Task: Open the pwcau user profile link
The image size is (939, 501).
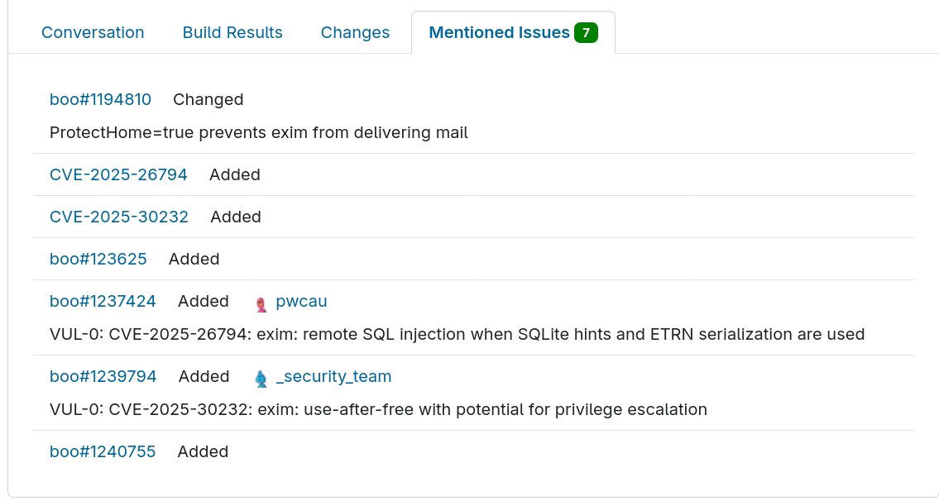Action: point(300,302)
